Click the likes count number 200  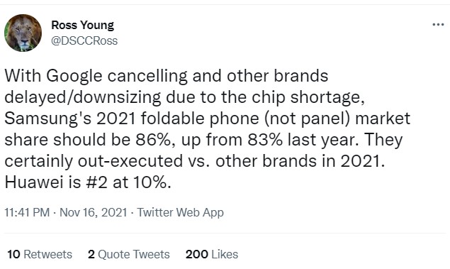(x=196, y=254)
